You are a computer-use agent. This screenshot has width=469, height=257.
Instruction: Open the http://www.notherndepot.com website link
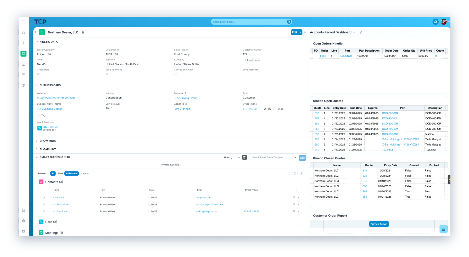(x=56, y=98)
